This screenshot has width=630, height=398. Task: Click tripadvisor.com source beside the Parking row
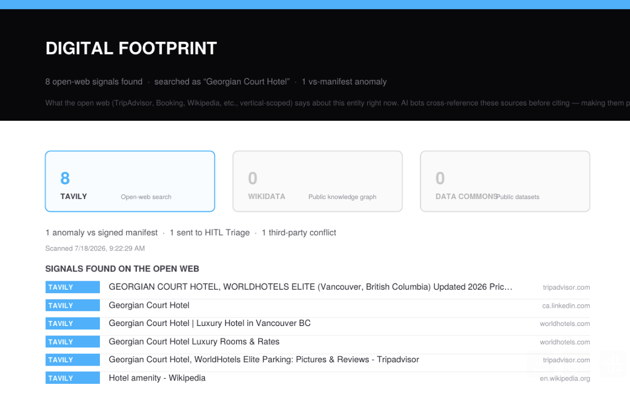(x=566, y=360)
